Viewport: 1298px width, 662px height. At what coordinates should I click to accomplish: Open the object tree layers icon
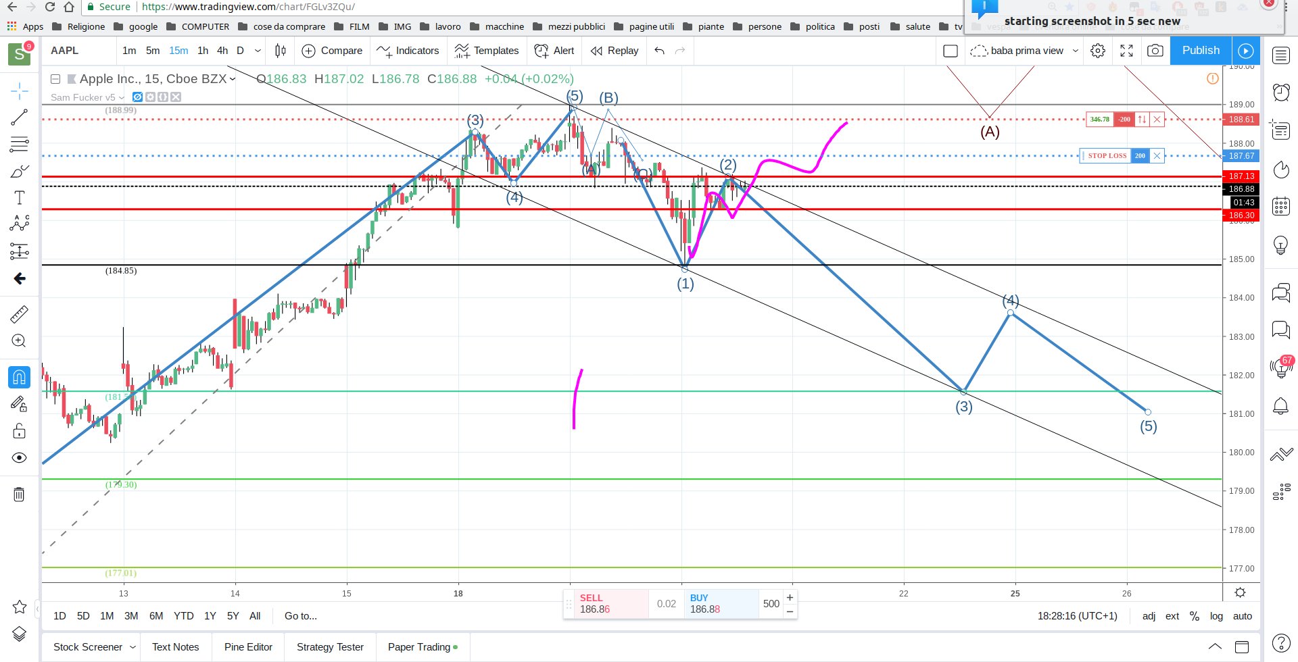tap(20, 634)
